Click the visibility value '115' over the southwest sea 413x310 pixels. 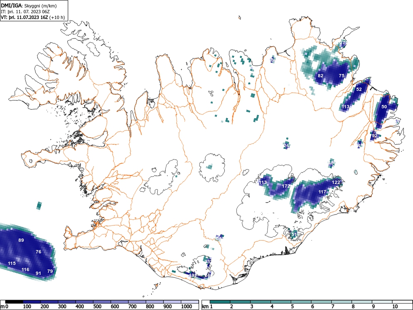click(x=12, y=263)
